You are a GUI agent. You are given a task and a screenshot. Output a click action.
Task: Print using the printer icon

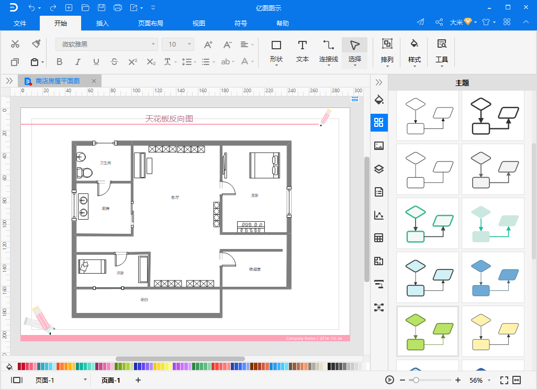coord(117,7)
